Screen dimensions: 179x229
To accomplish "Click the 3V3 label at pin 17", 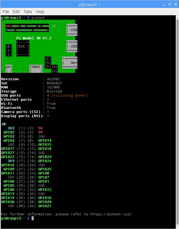I will (x=11, y=161).
